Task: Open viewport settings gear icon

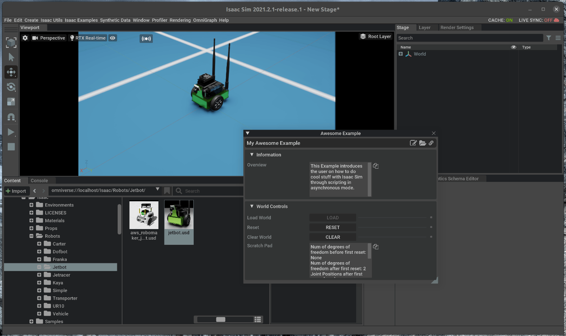Action: point(25,38)
